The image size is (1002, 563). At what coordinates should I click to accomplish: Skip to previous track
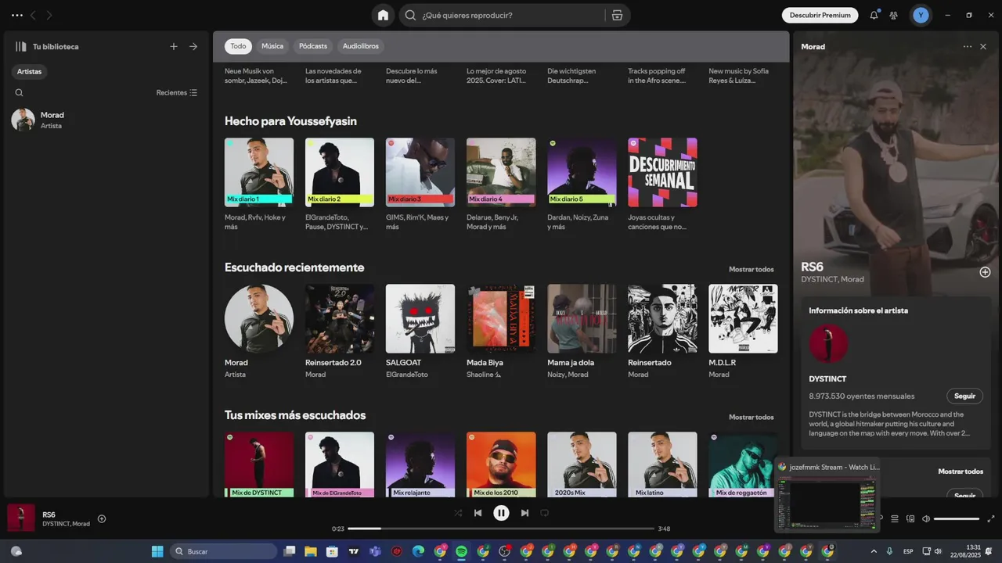pos(478,513)
